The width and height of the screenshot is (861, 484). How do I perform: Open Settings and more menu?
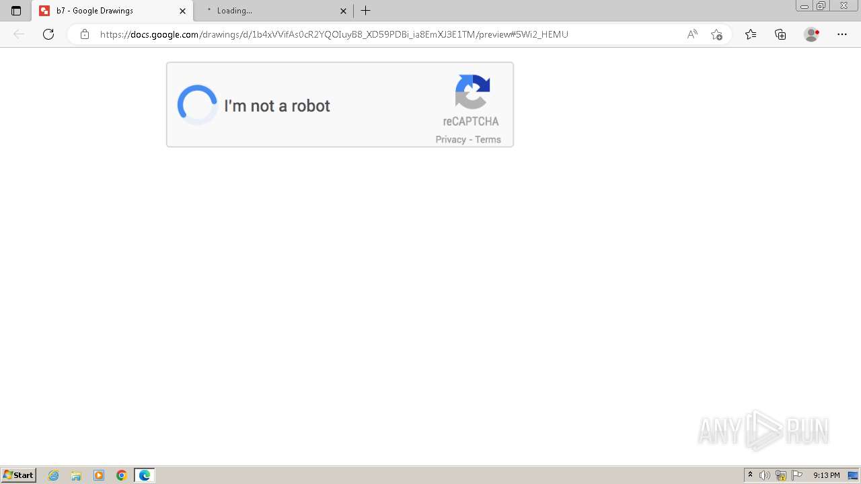coord(842,34)
